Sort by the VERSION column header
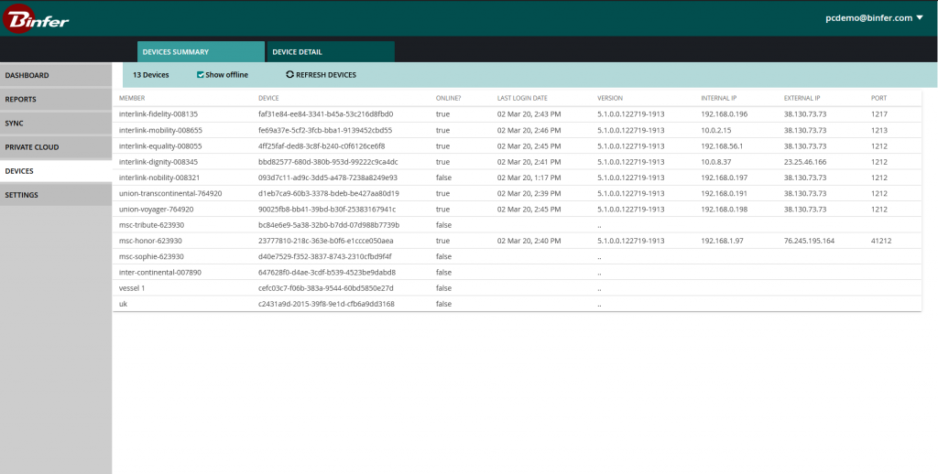The image size is (938, 474). click(609, 98)
